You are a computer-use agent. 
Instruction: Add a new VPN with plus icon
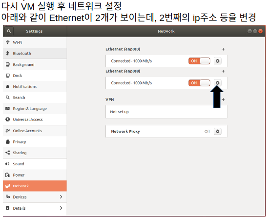223,99
